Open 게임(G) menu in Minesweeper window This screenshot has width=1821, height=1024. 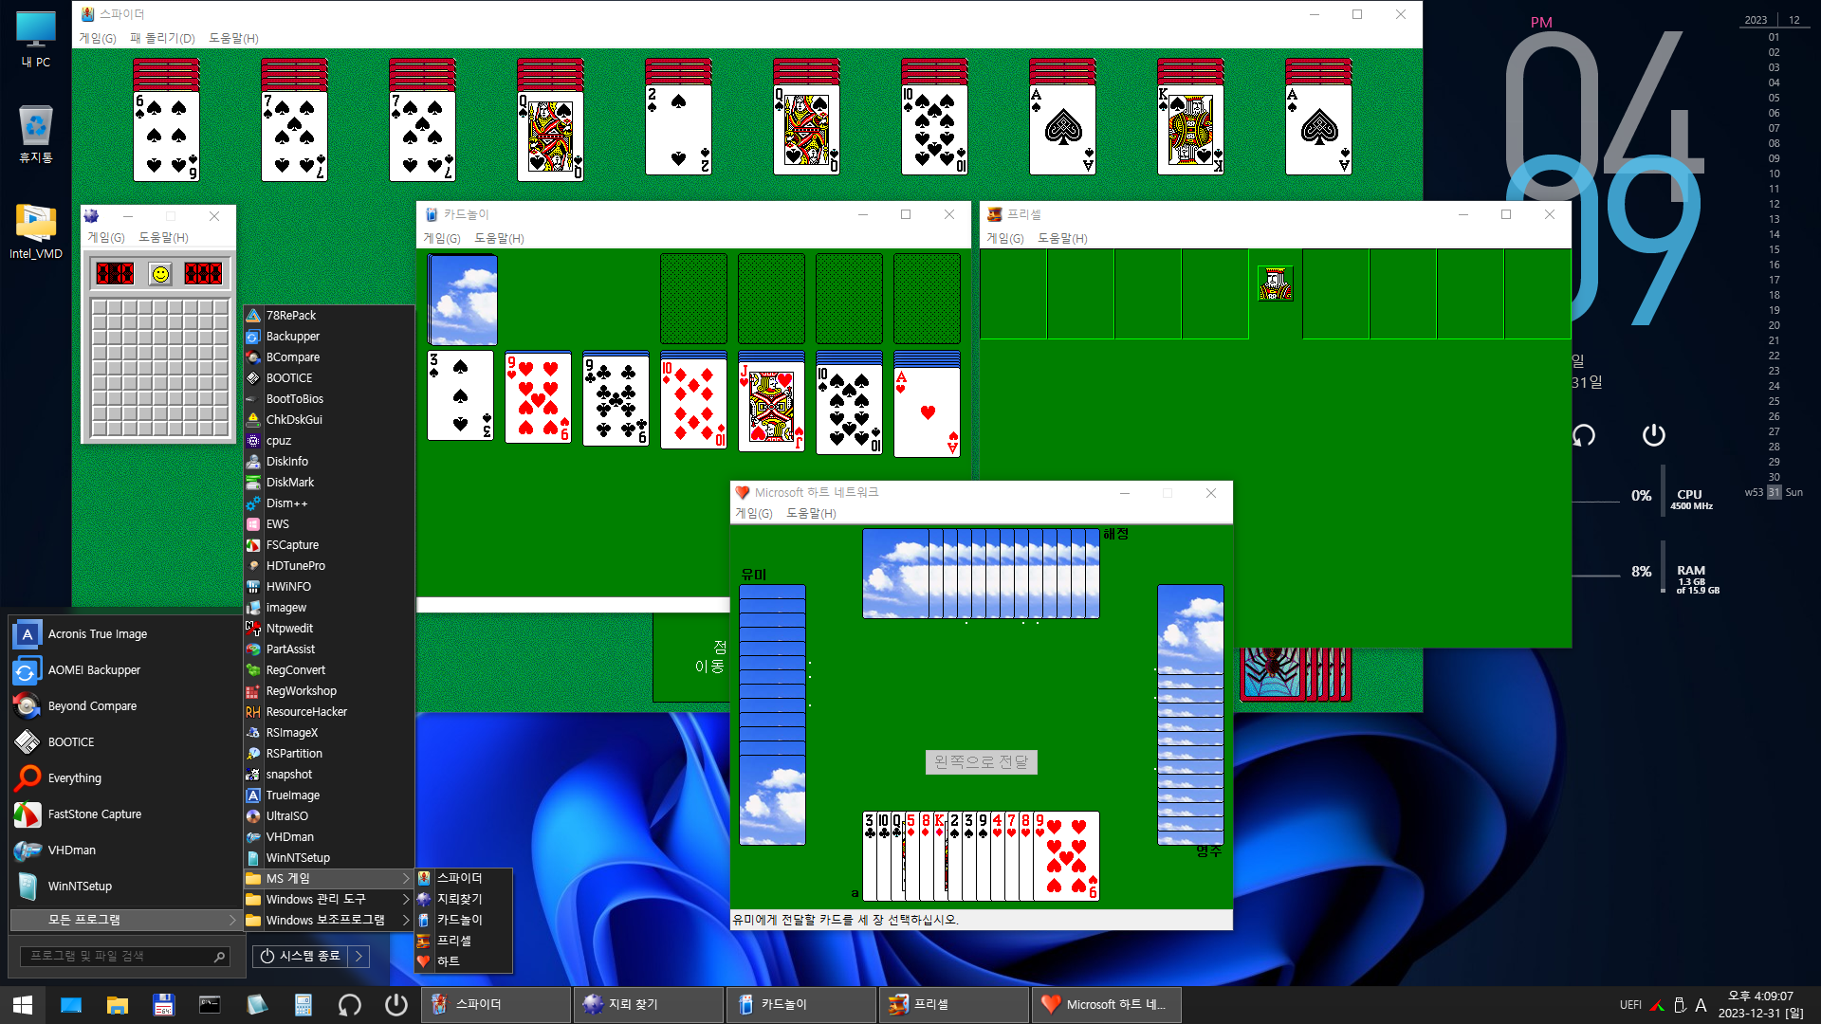point(106,238)
